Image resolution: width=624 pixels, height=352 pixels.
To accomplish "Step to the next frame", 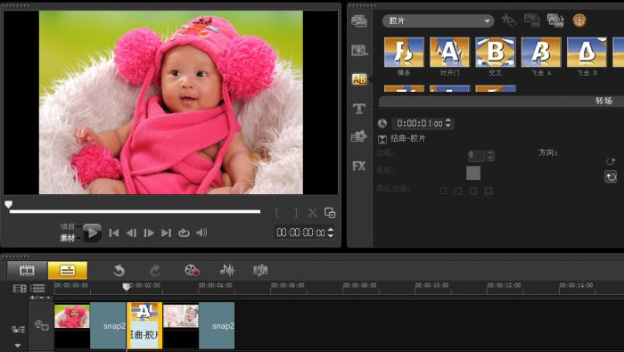I will (x=149, y=233).
